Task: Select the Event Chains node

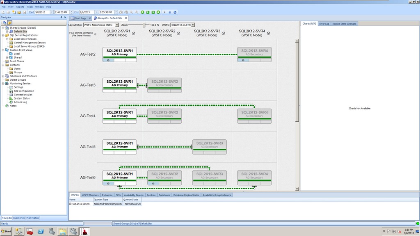Action: (17, 61)
